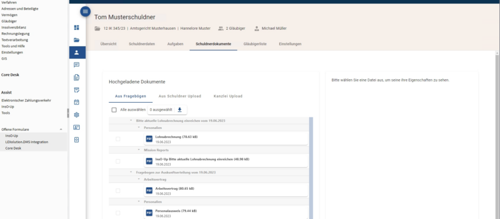Open InsO-Up under Assist

(8, 106)
